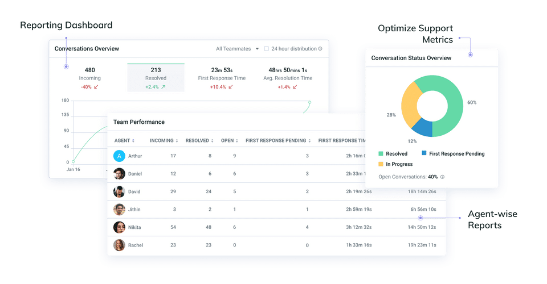Click the info icon beside 24 hour distribution

(320, 49)
